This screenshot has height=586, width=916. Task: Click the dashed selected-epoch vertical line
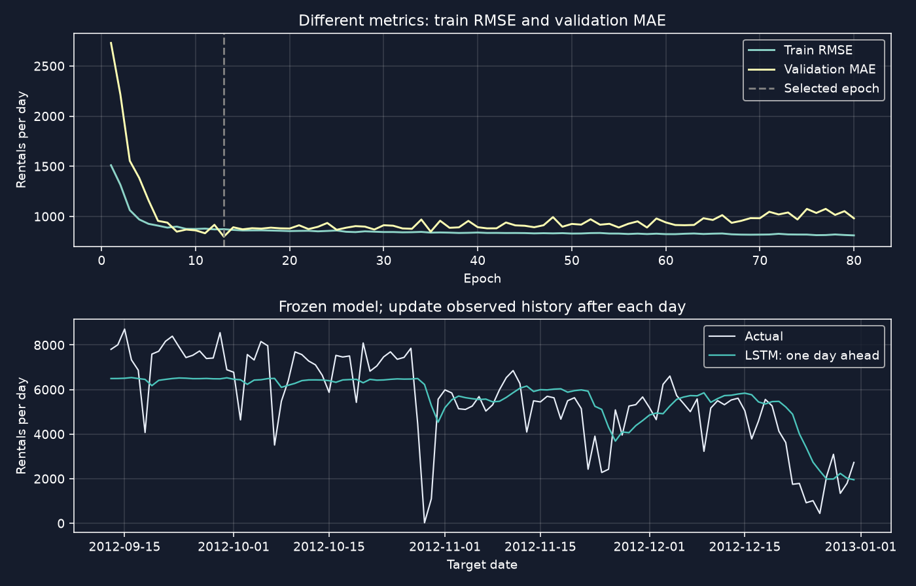tap(224, 140)
